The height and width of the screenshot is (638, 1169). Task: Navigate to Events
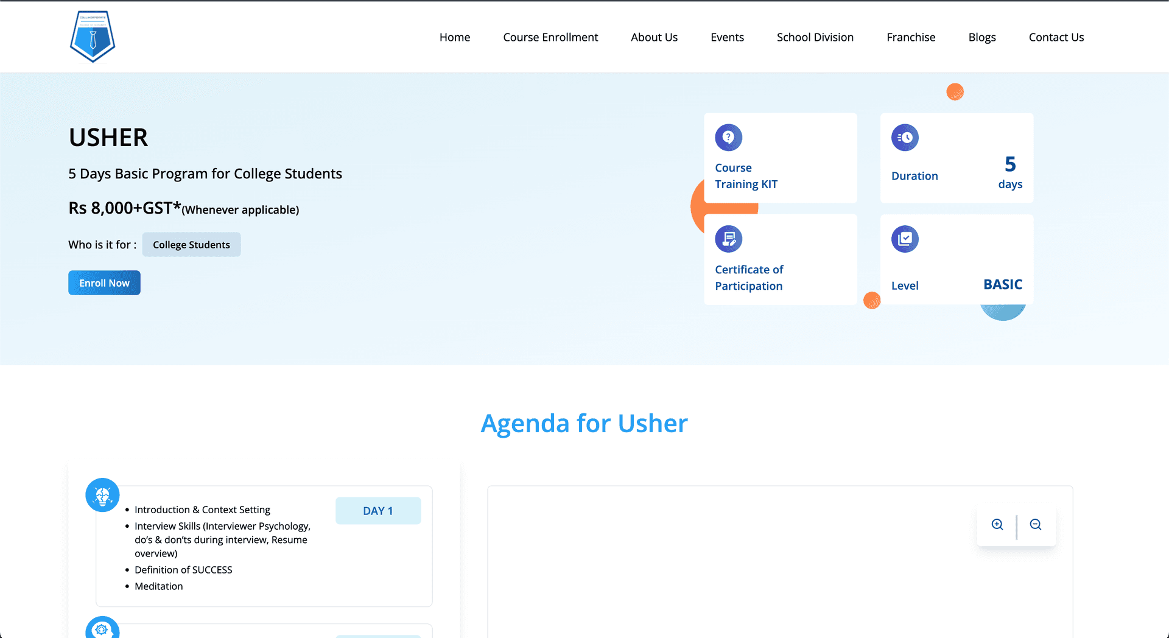(x=727, y=37)
